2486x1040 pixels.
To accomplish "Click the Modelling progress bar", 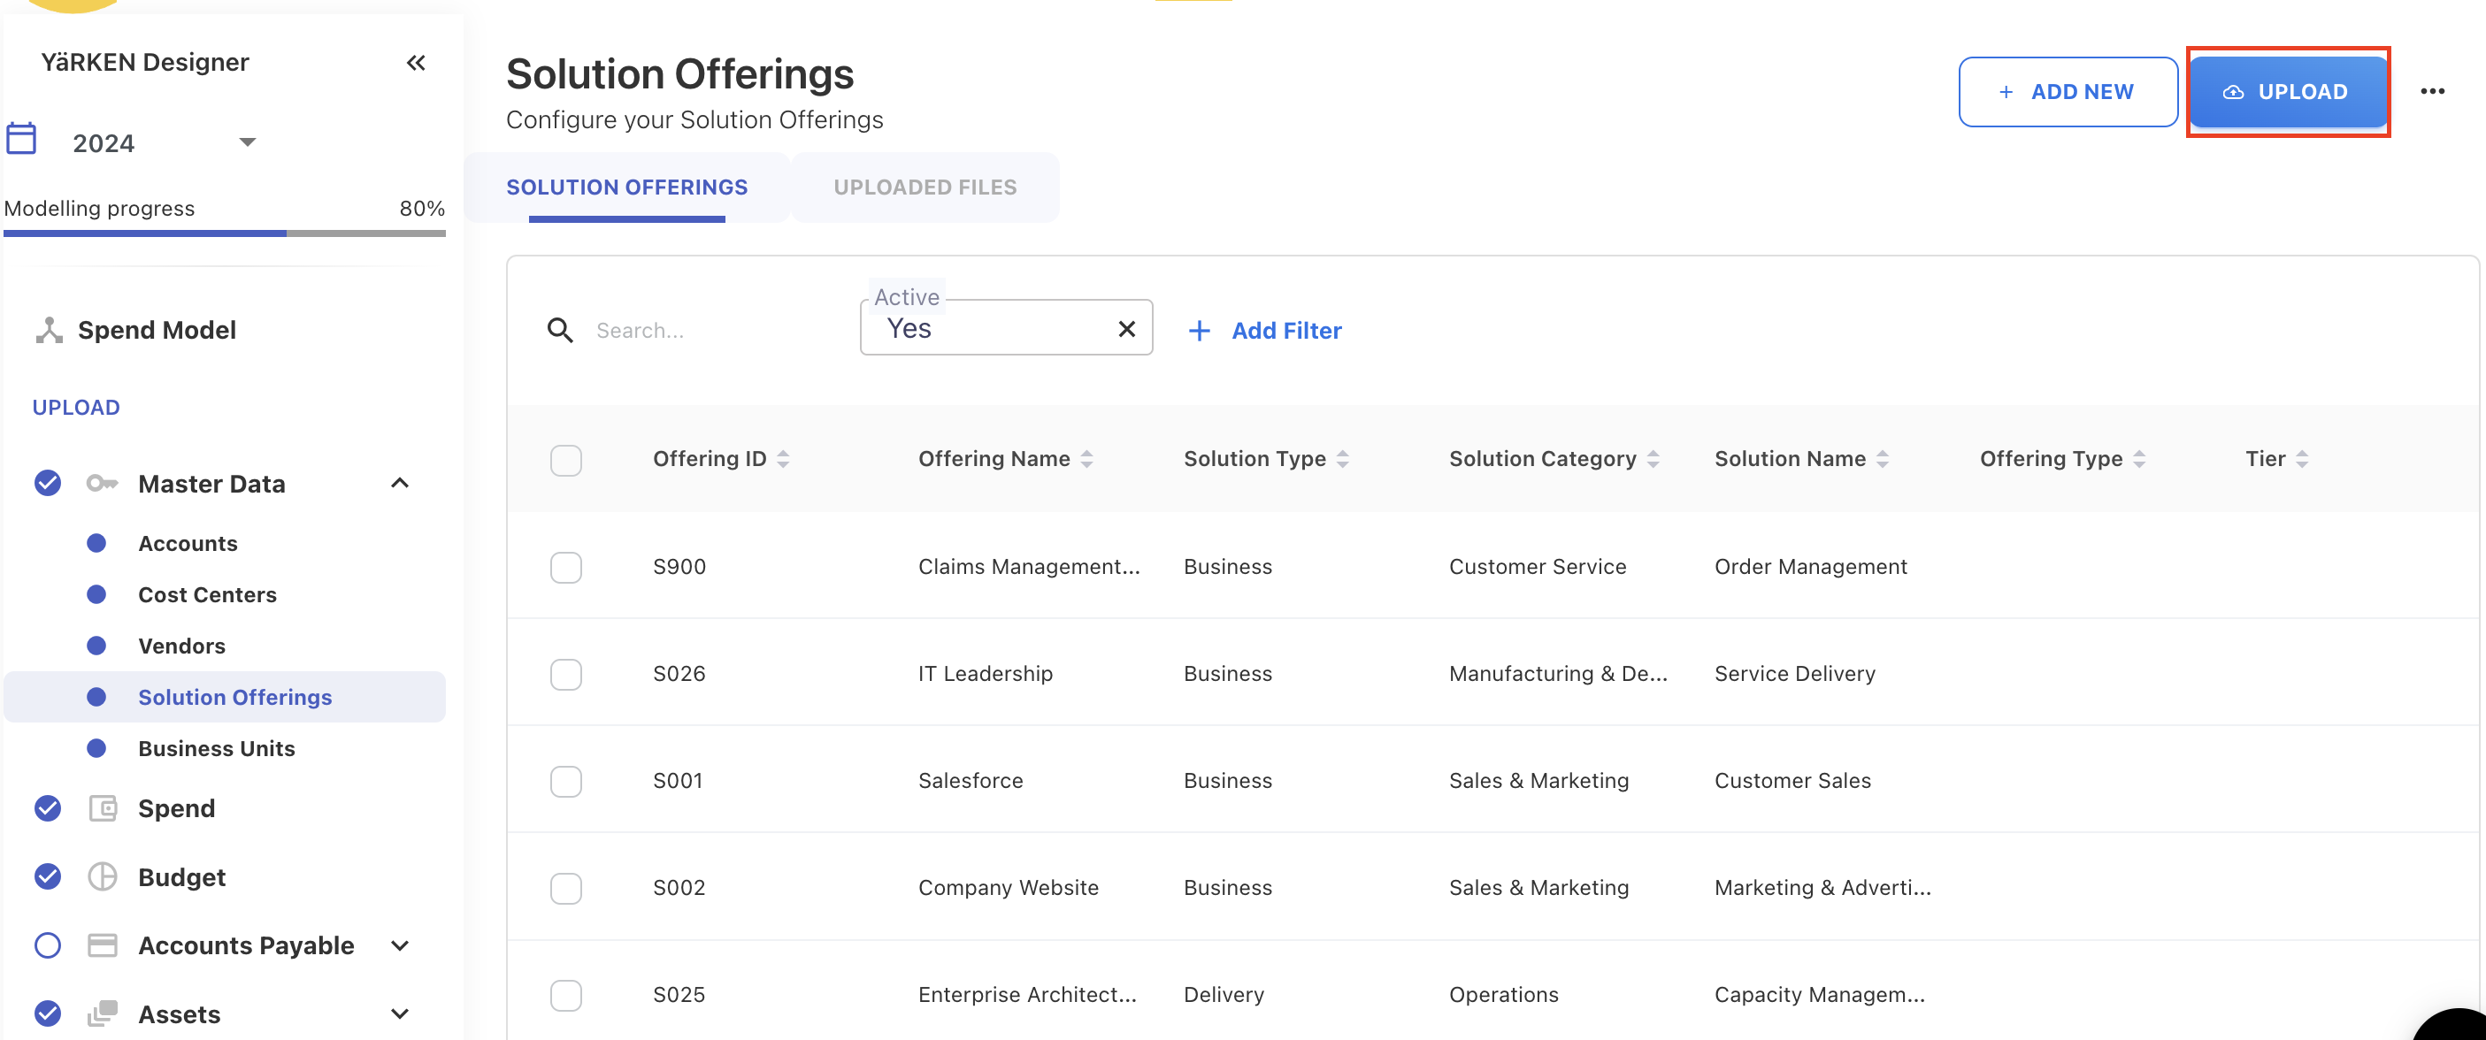I will 224,233.
